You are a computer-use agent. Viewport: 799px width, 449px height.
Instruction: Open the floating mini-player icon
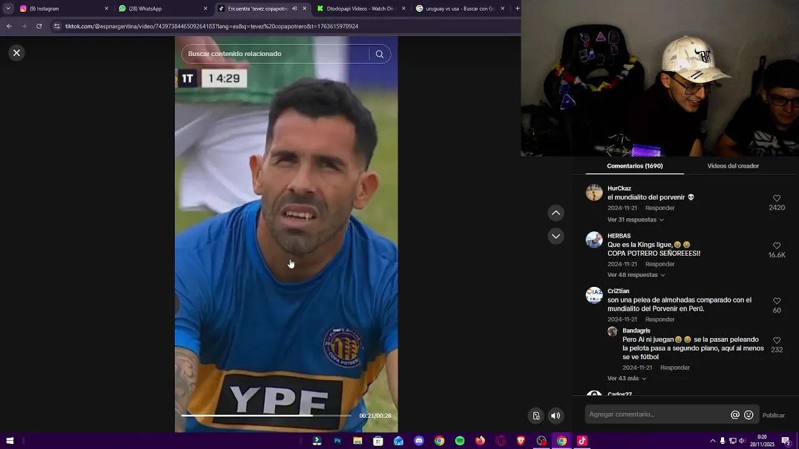(536, 416)
